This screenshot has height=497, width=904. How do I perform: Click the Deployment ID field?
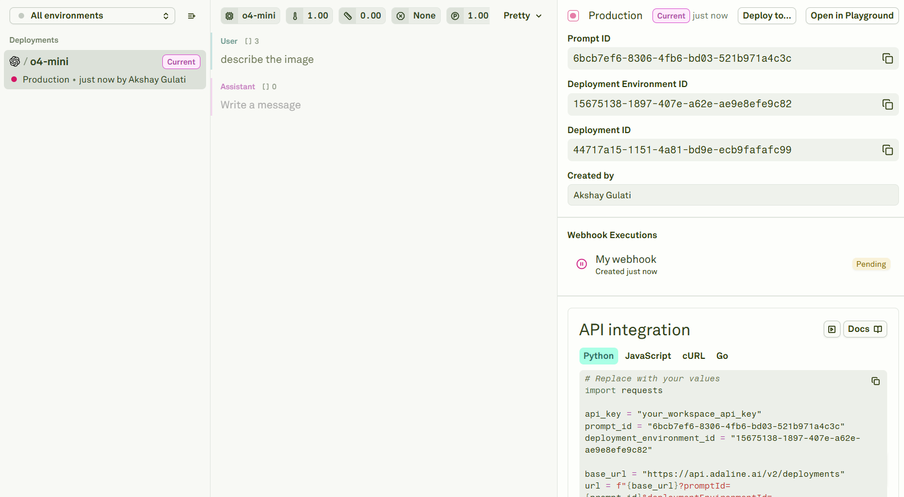point(733,150)
